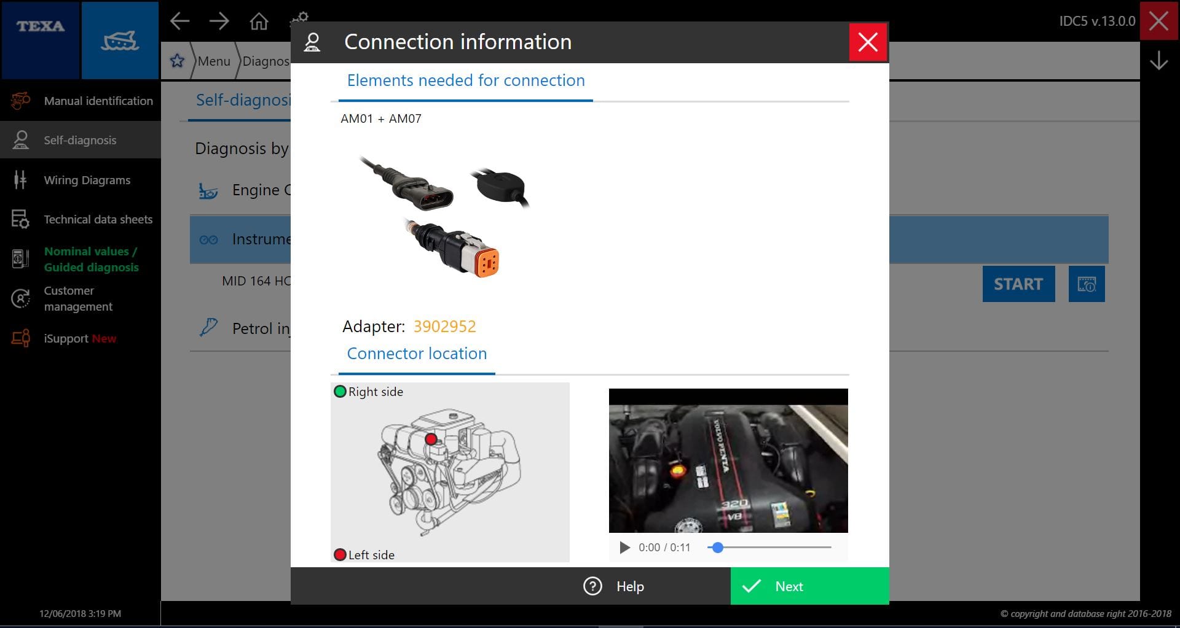Click the home icon in the toolbar

(x=259, y=21)
